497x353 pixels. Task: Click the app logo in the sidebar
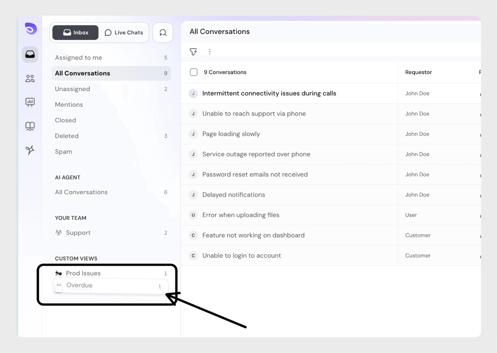[31, 29]
